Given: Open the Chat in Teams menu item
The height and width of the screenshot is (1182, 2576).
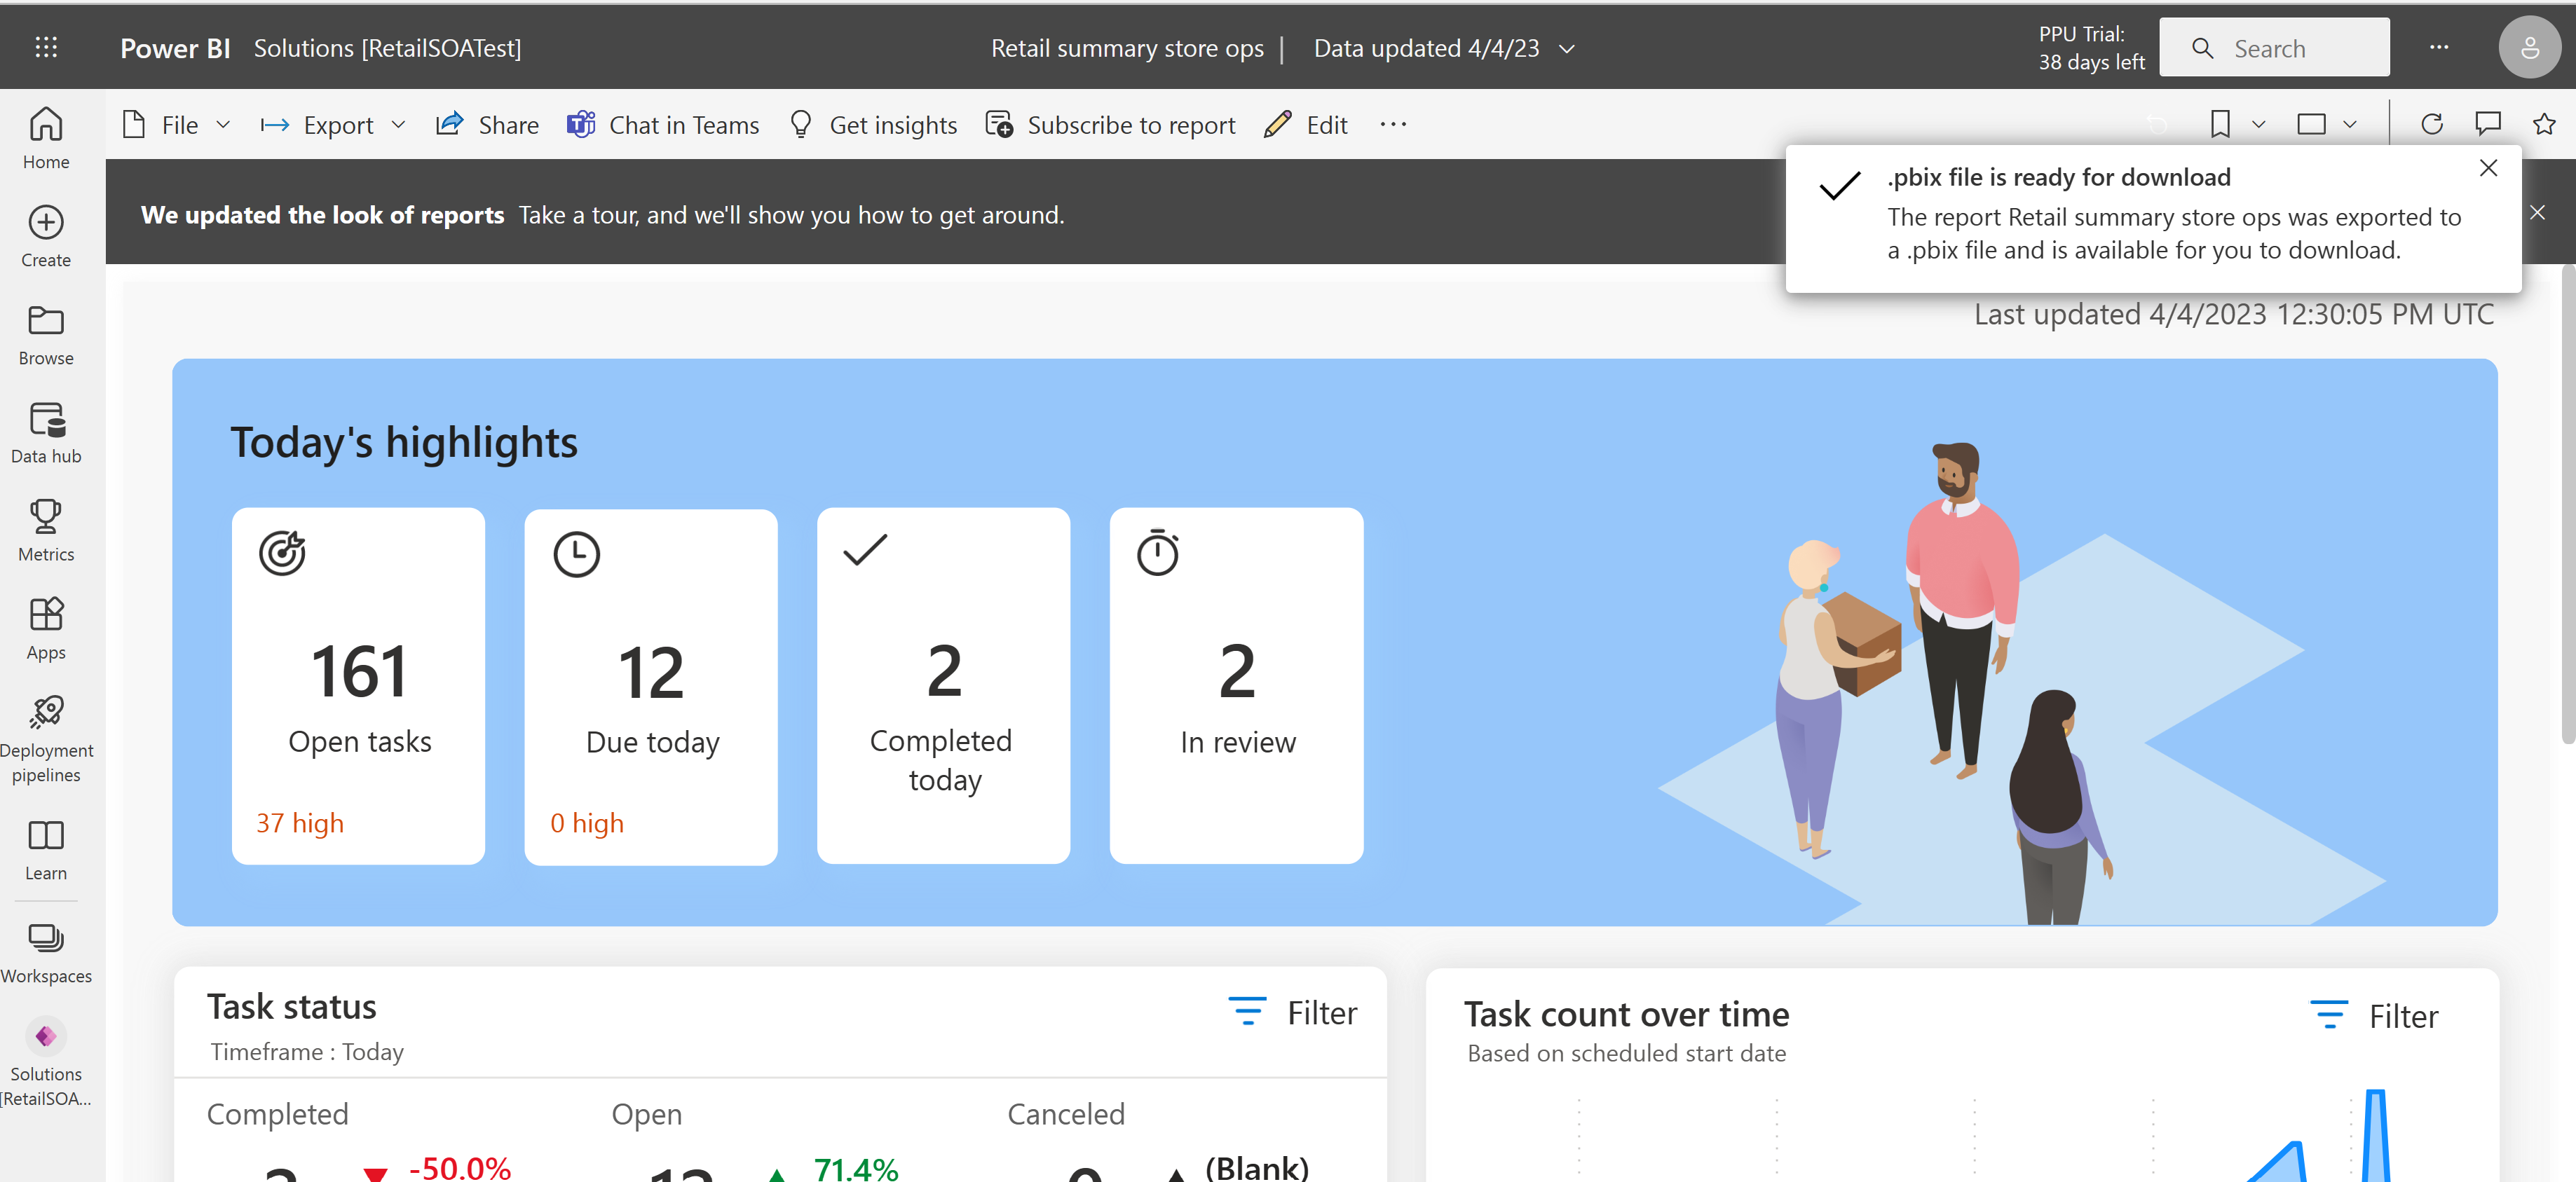Looking at the screenshot, I should pyautogui.click(x=664, y=125).
